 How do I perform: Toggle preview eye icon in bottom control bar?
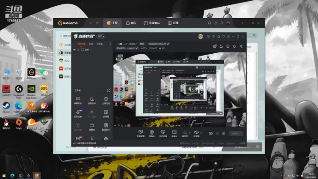click(217, 133)
